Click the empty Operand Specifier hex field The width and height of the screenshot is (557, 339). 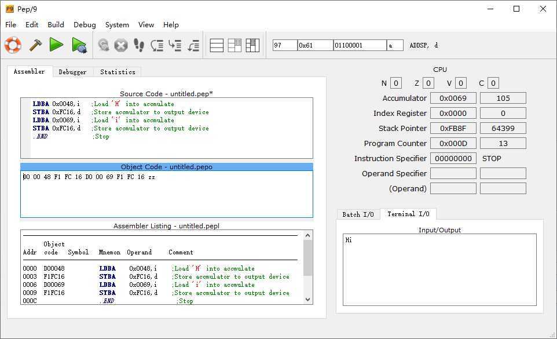tap(453, 173)
